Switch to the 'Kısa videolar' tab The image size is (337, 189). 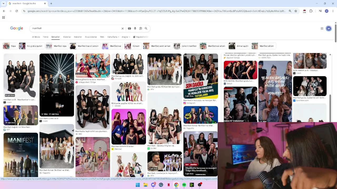coord(91,37)
